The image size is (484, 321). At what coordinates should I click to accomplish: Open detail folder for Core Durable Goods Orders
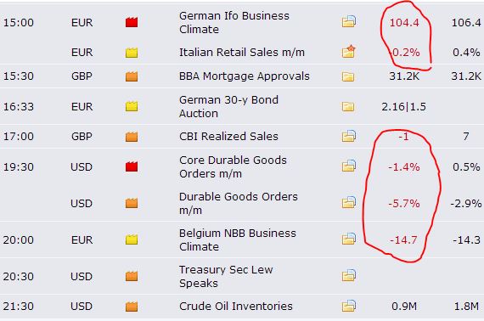349,166
